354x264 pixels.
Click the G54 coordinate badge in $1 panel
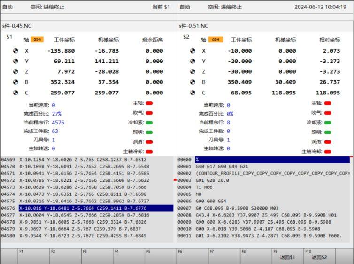point(37,39)
